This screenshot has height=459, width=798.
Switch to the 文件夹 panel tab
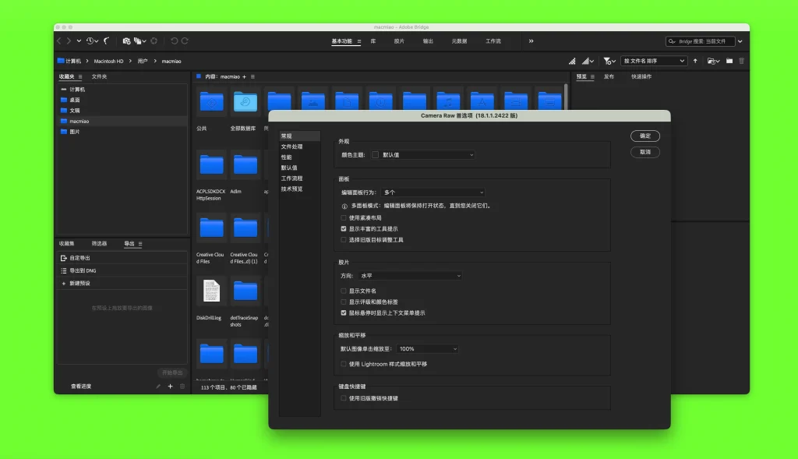click(99, 77)
